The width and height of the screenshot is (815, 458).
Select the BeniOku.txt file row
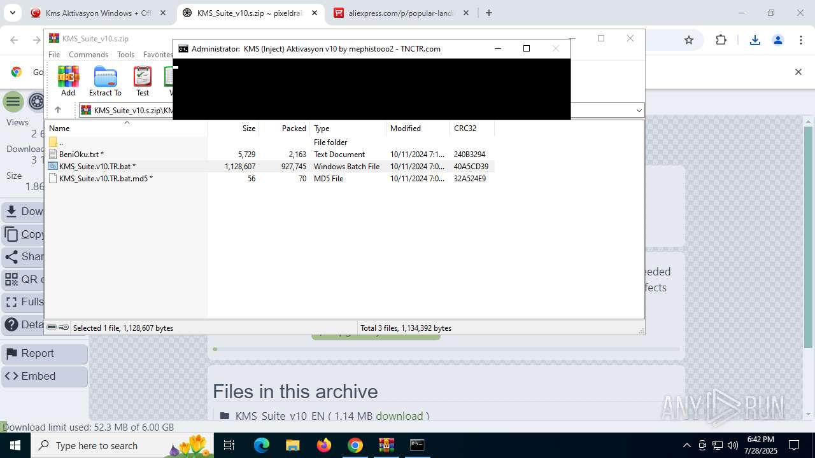269,155
